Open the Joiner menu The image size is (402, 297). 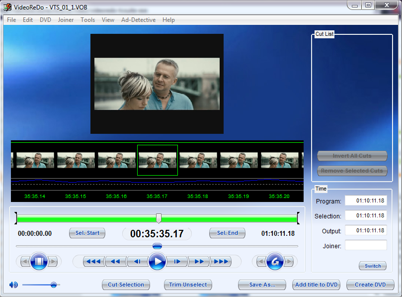(x=66, y=20)
